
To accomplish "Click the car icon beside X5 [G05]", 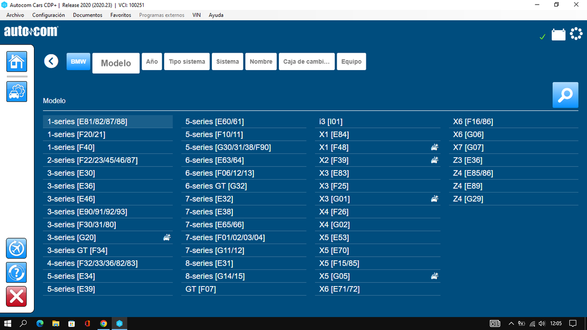I will tap(434, 276).
